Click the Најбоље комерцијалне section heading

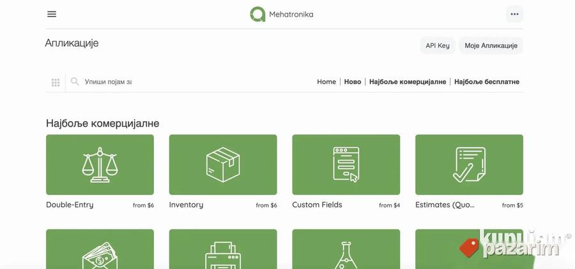point(103,123)
